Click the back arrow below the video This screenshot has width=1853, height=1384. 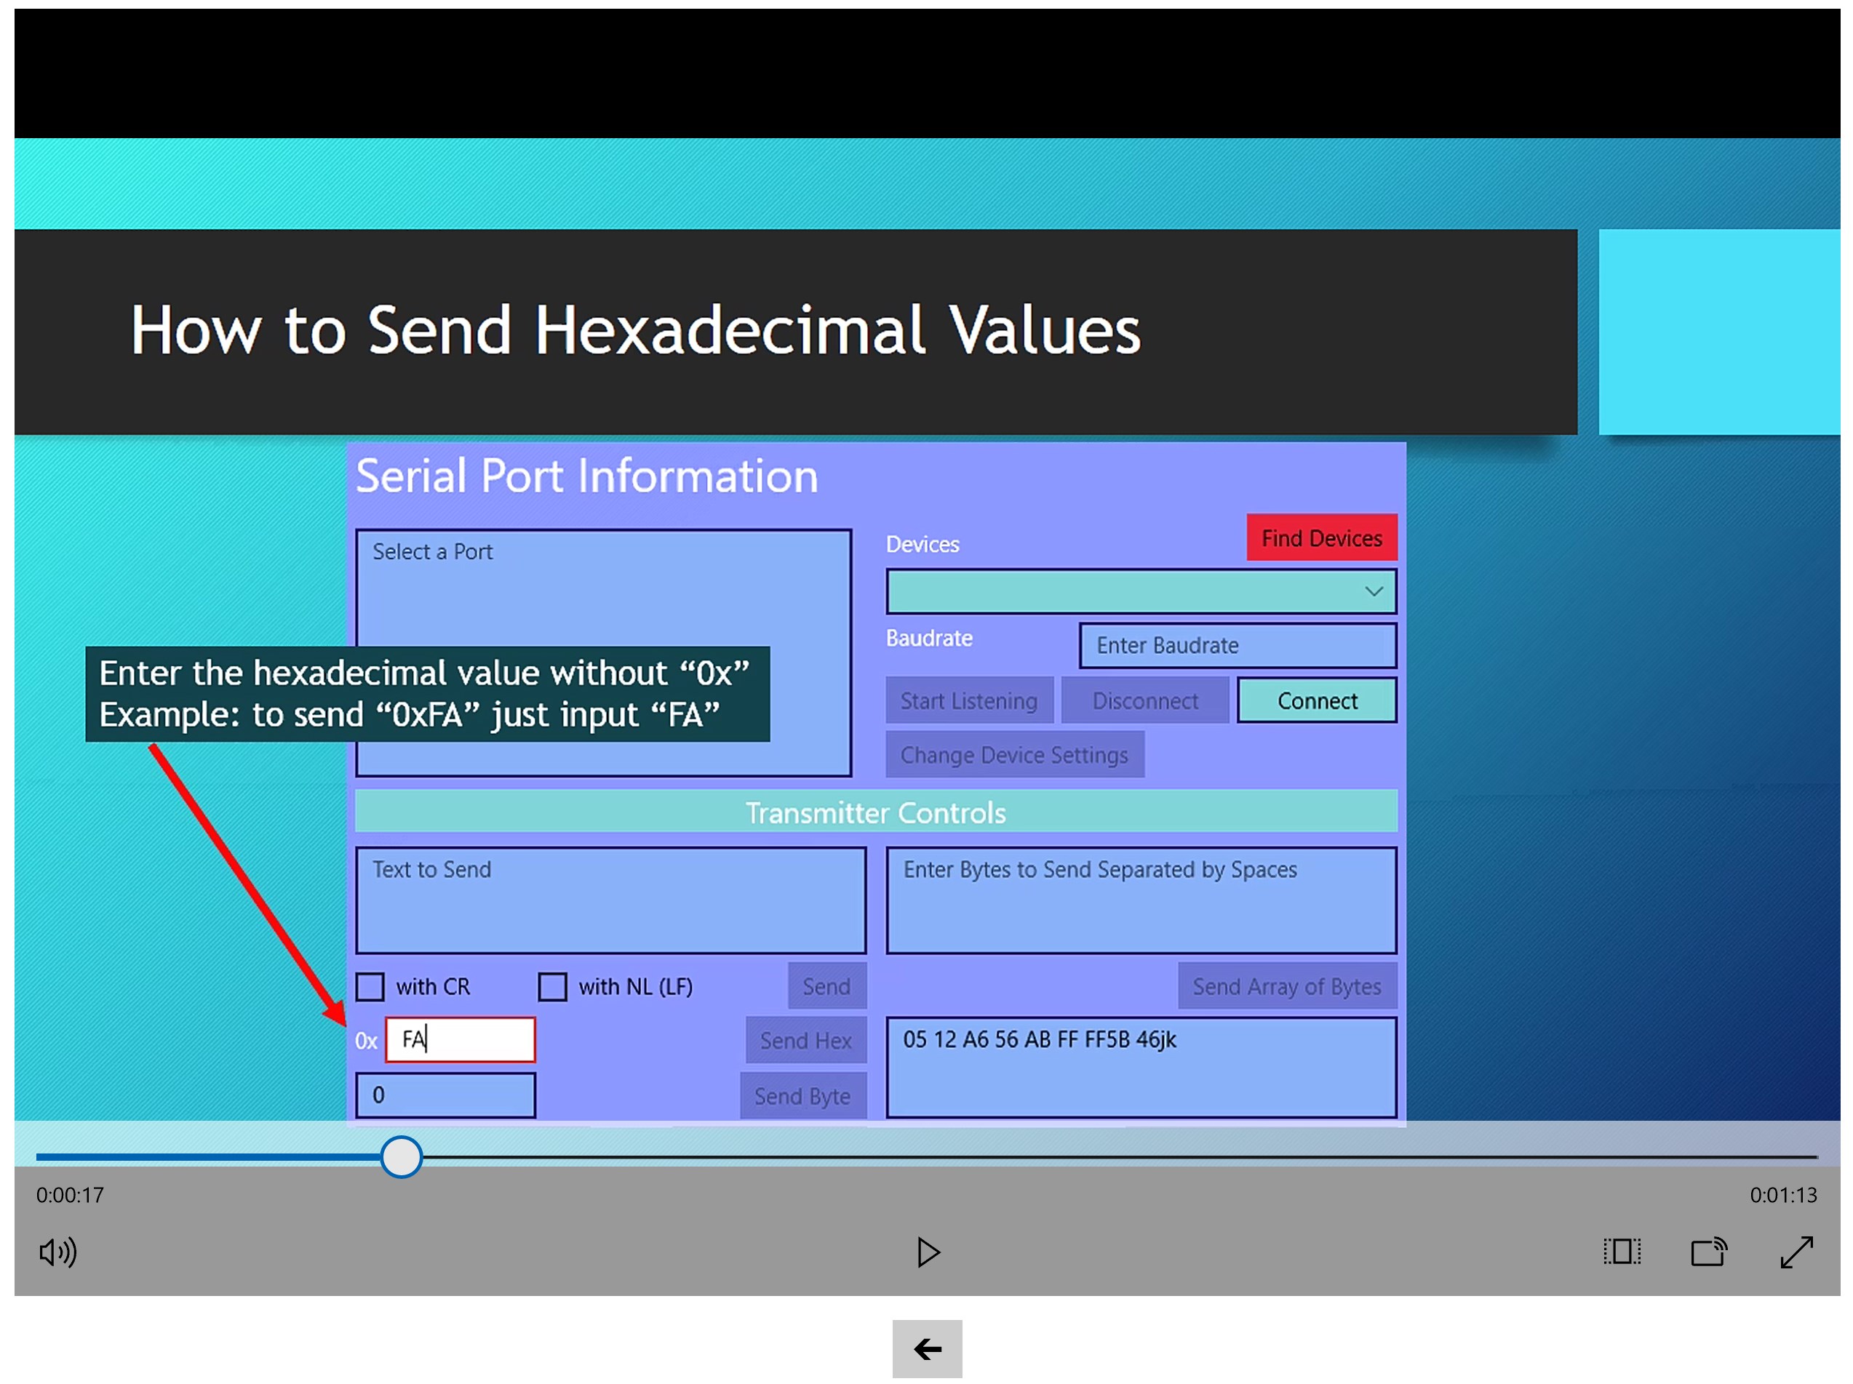pyautogui.click(x=927, y=1349)
